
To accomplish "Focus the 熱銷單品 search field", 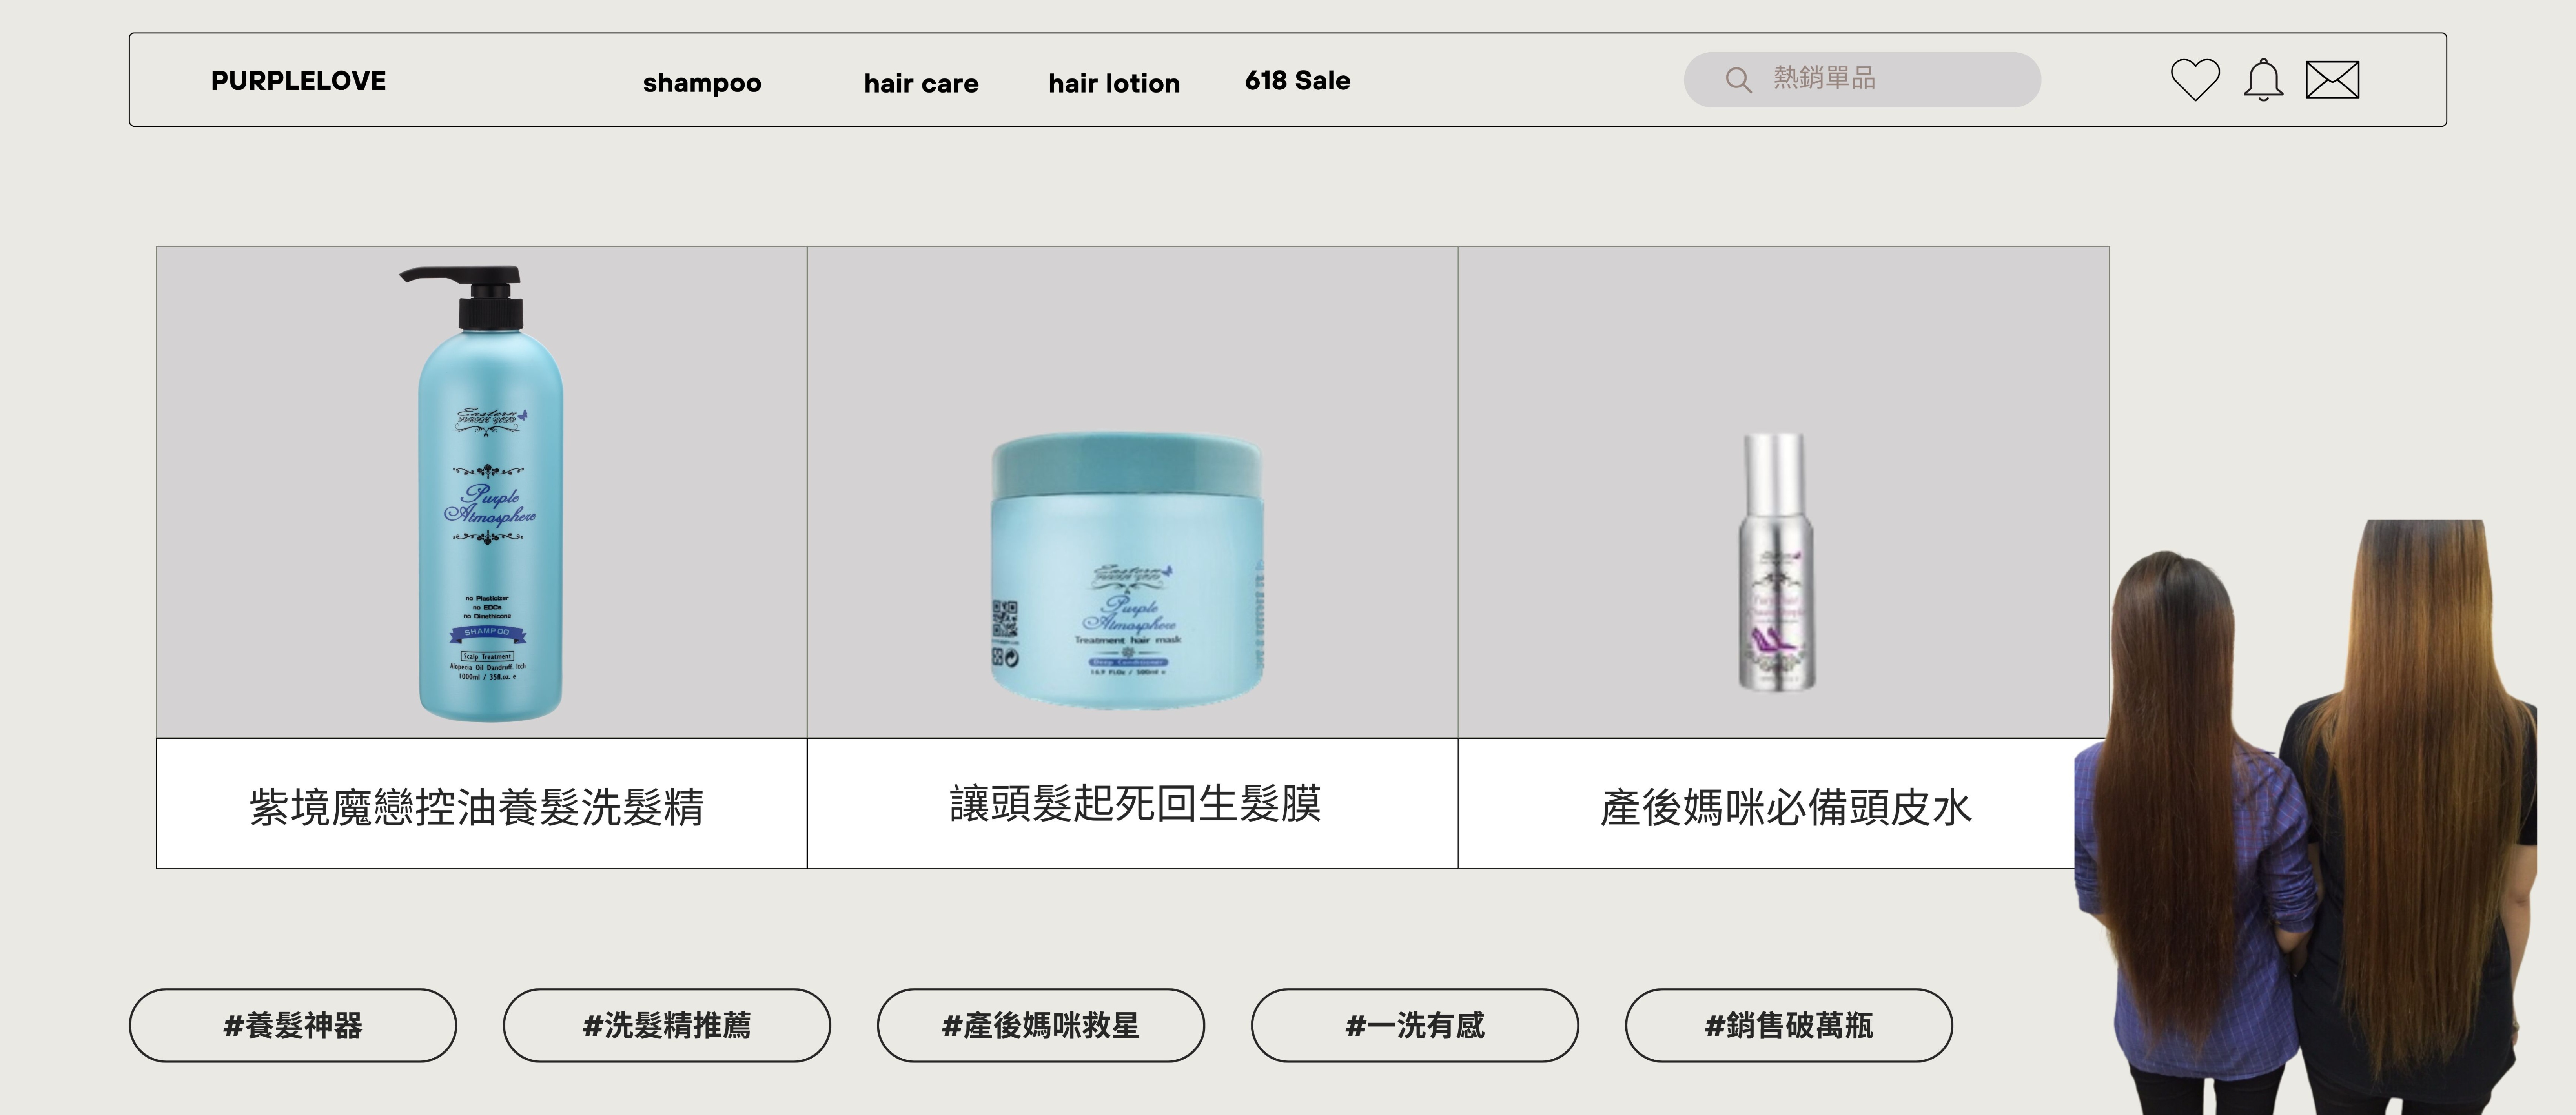I will coord(1862,79).
